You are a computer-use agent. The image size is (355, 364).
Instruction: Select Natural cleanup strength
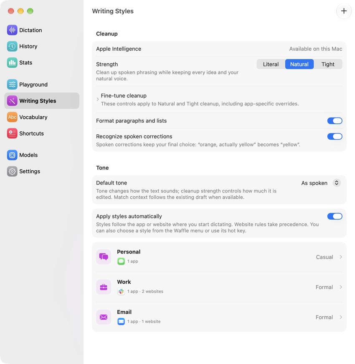pos(299,64)
